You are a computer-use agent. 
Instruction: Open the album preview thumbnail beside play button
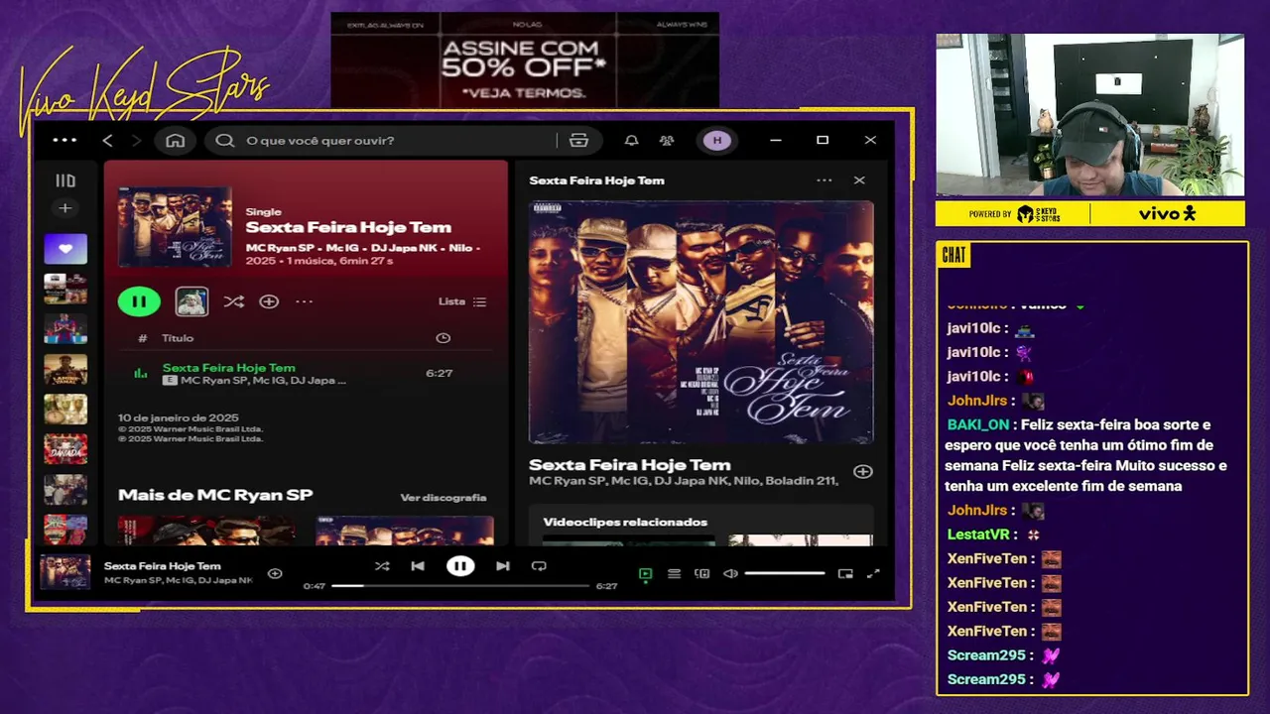click(x=191, y=301)
